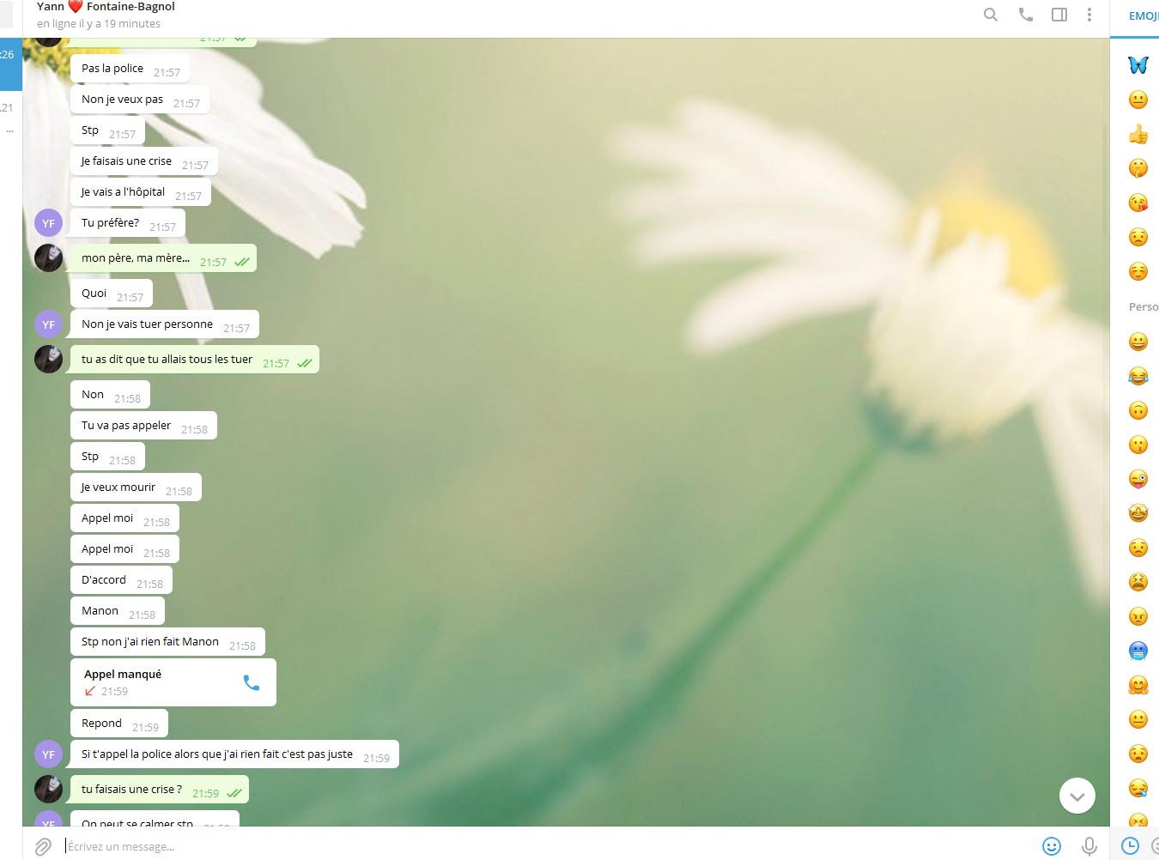Click the 'Perso' emoji section label
The height and width of the screenshot is (860, 1159).
1144,307
